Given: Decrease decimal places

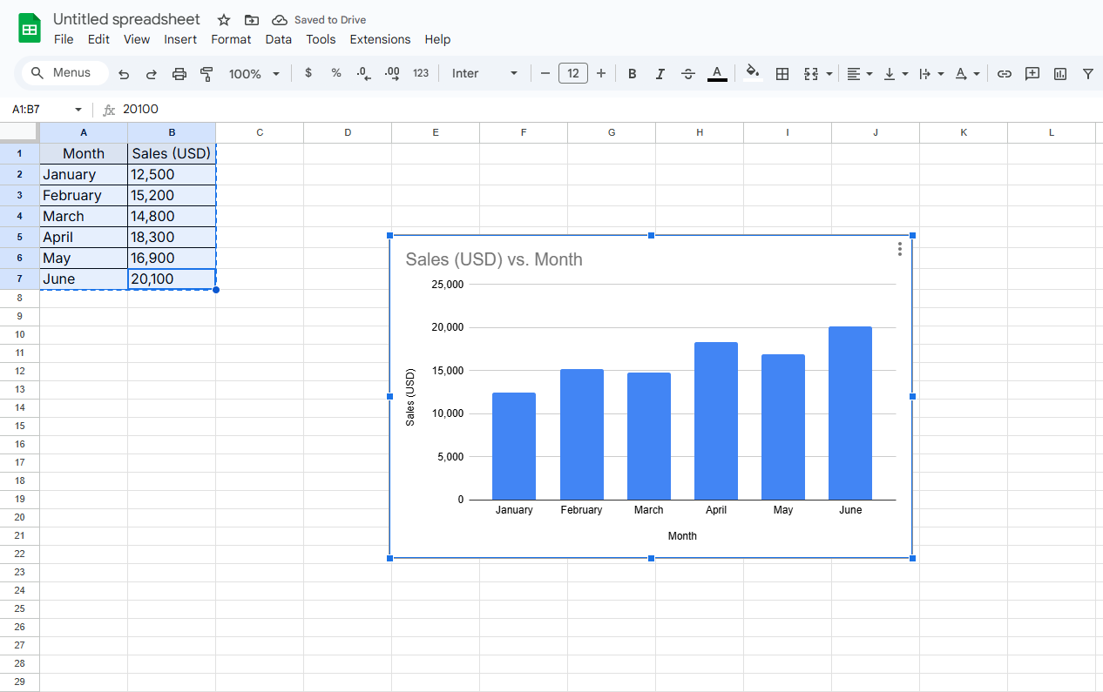Looking at the screenshot, I should pyautogui.click(x=363, y=73).
